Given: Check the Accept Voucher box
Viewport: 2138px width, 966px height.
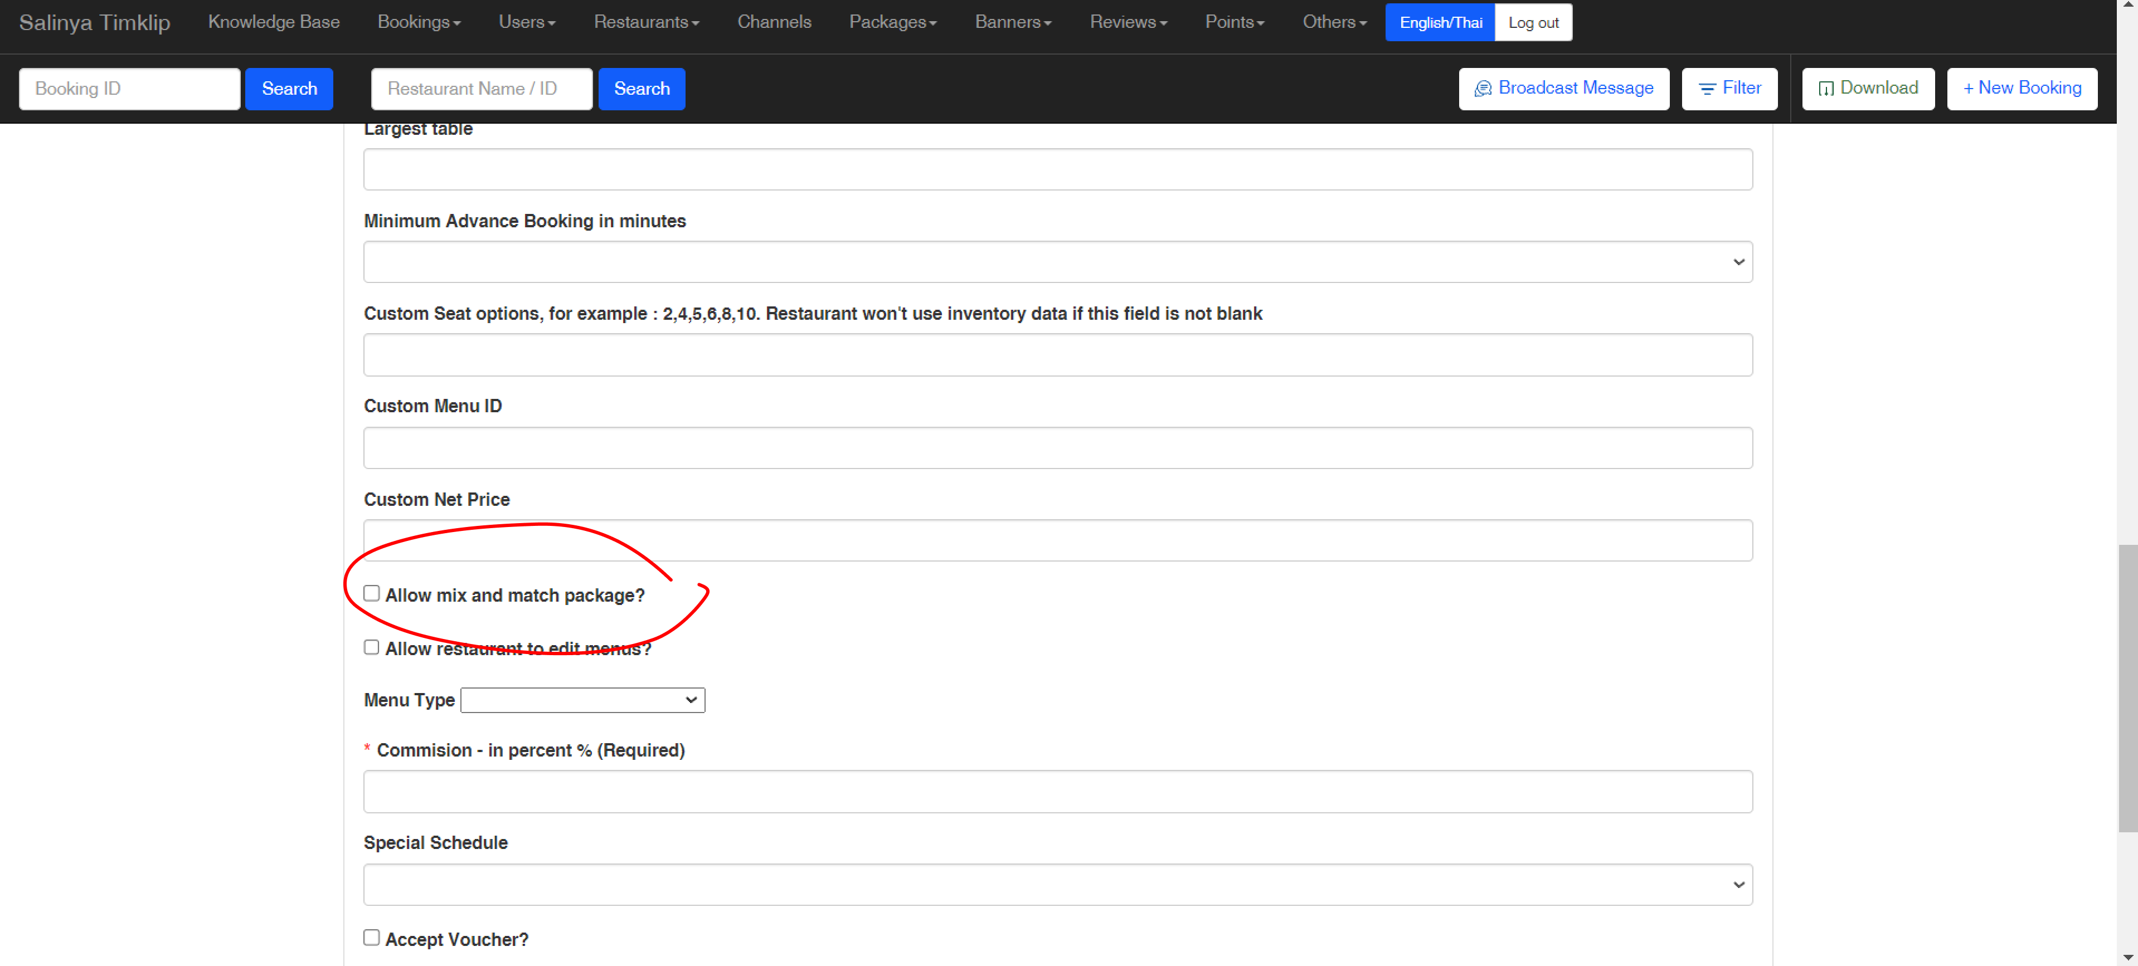Looking at the screenshot, I should [x=372, y=938].
